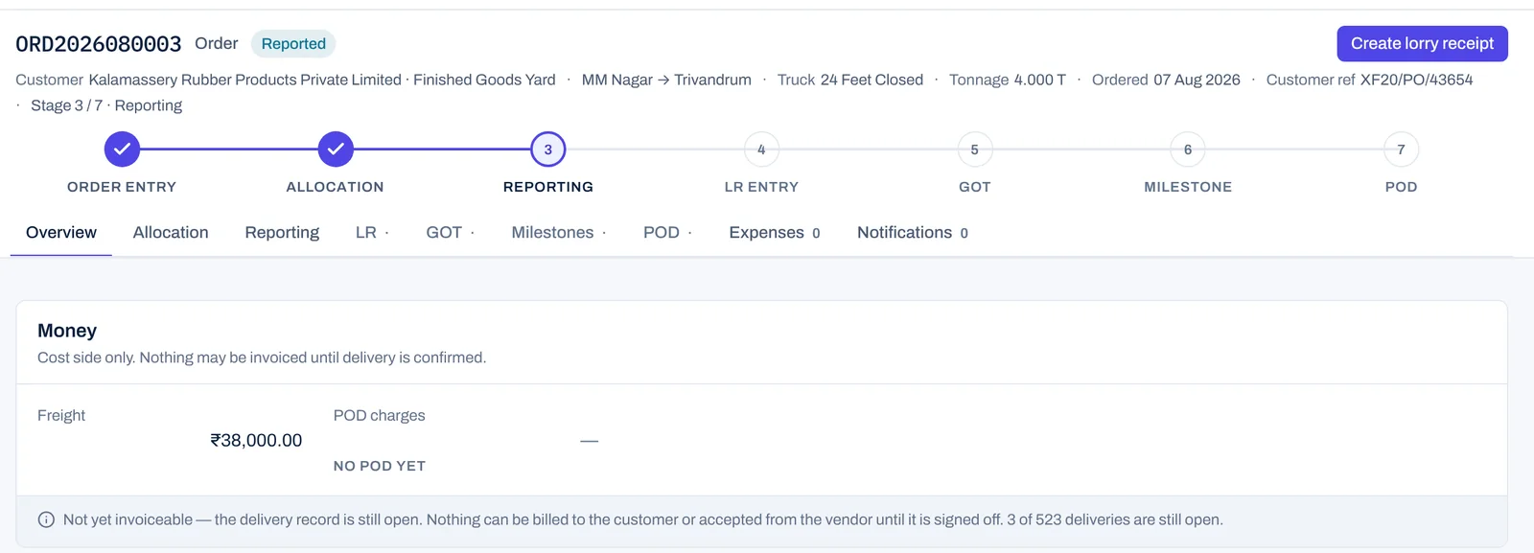Open the POD tab
Screen dimensions: 1534x553
tap(667, 232)
